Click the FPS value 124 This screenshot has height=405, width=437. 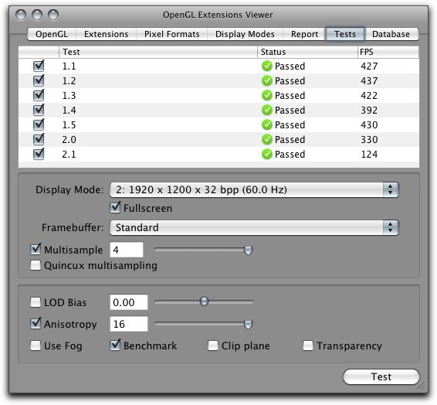click(x=369, y=154)
